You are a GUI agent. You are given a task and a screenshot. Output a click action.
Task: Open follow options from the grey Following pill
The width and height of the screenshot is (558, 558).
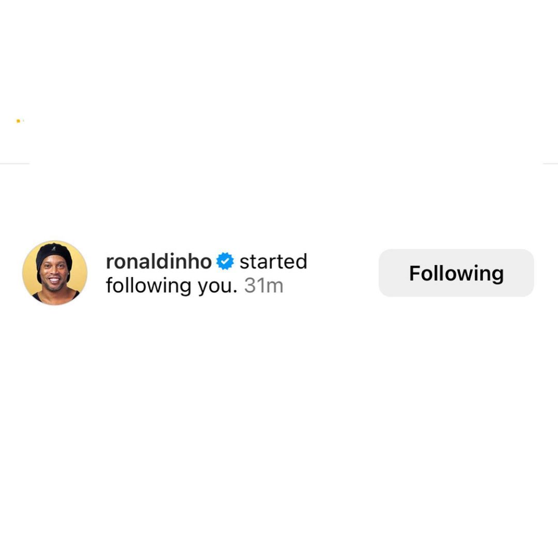tap(456, 273)
